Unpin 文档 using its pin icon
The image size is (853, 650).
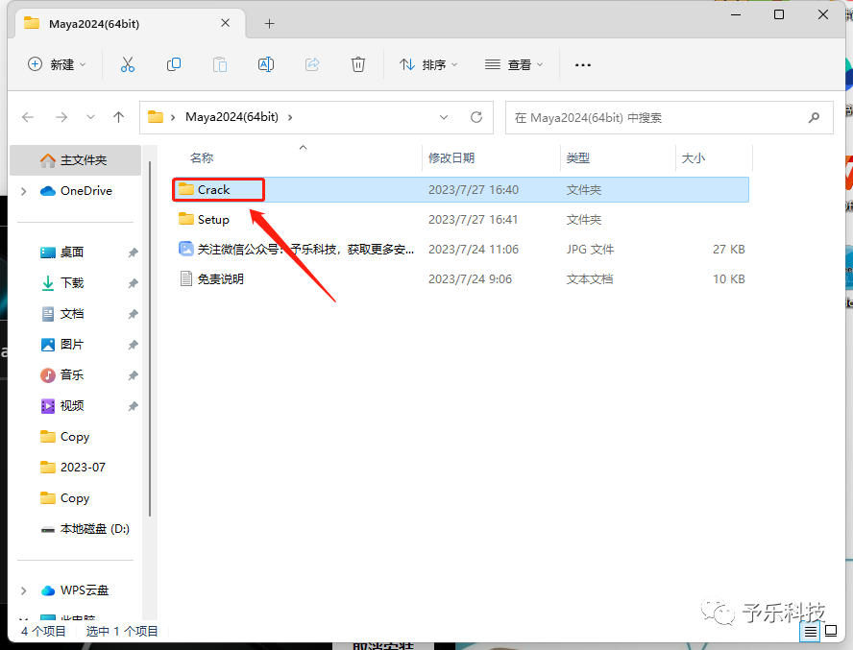click(x=133, y=314)
